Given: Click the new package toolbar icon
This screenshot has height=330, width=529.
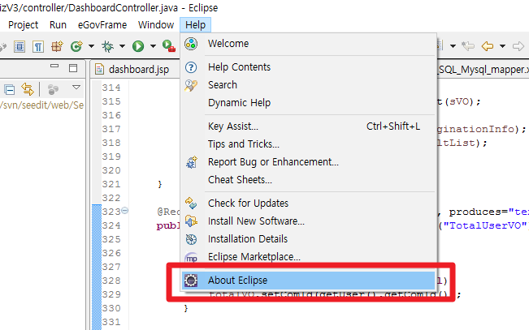Looking at the screenshot, I should point(57,46).
